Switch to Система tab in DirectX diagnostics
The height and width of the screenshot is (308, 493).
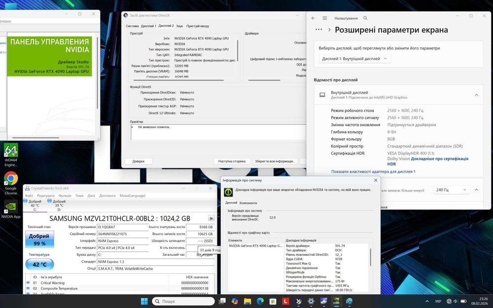point(132,26)
